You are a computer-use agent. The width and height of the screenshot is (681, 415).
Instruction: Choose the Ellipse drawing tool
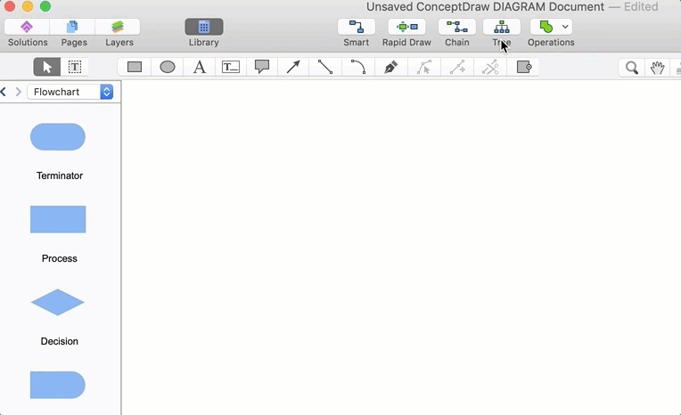coord(168,68)
